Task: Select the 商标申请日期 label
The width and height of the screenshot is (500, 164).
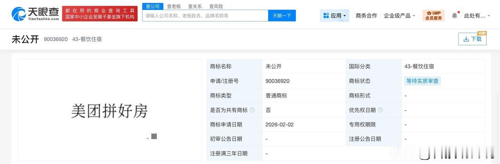Action: pyautogui.click(x=226, y=124)
